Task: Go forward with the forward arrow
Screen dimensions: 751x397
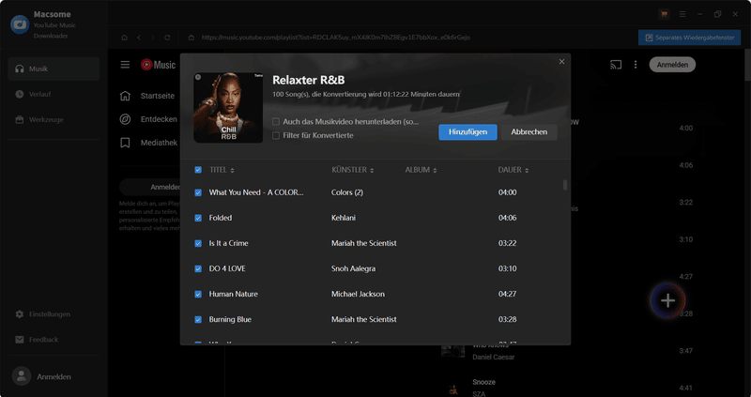Action: pos(153,38)
